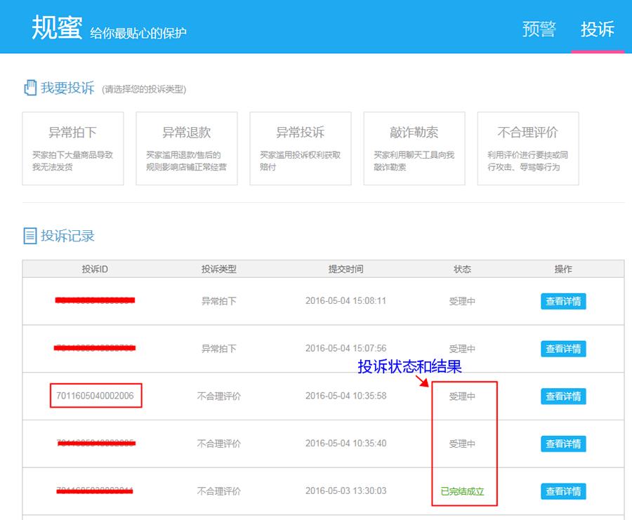Click the green 已完结成立 status text
632x520 pixels.
(x=462, y=491)
